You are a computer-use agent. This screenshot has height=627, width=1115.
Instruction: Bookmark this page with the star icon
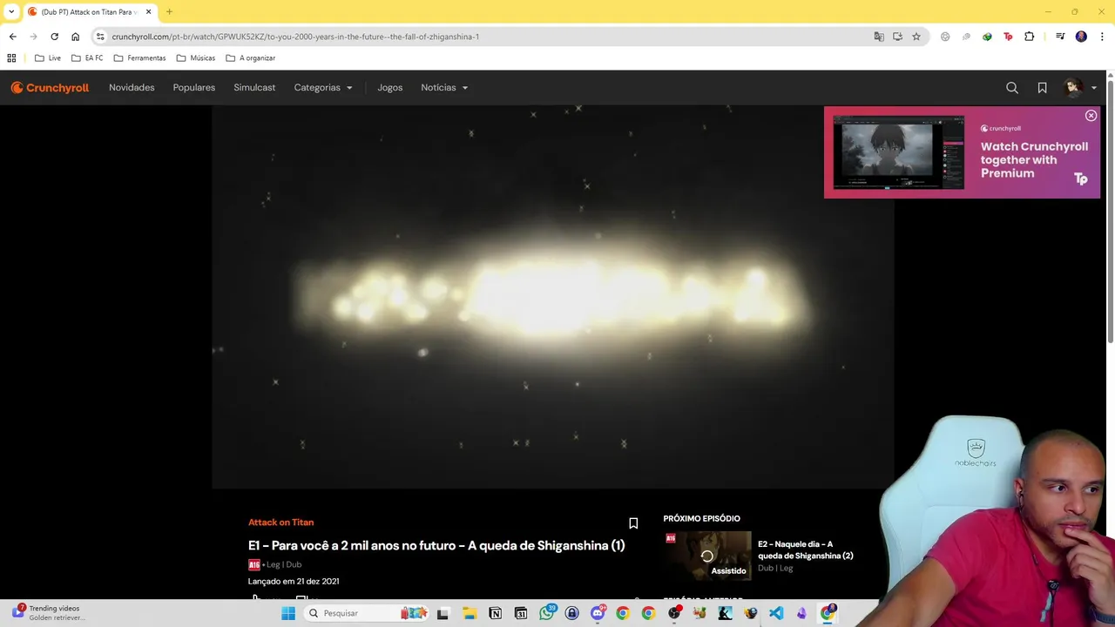(x=916, y=37)
